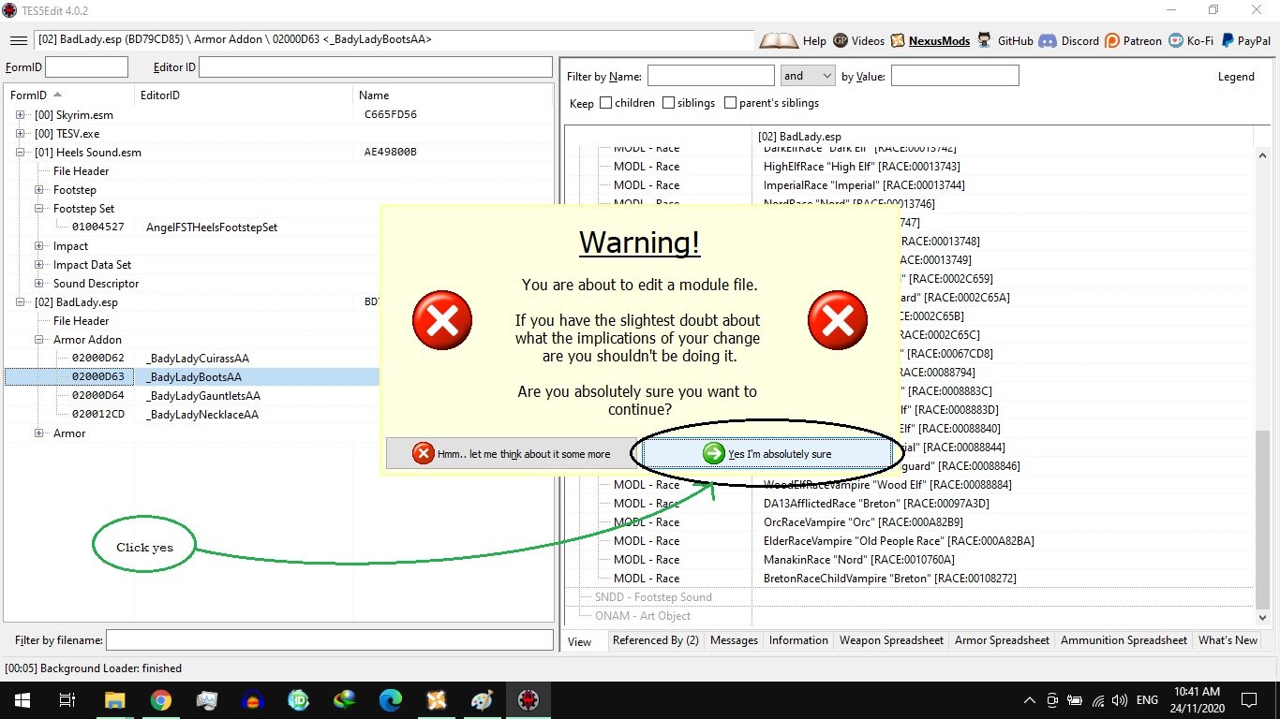Viewport: 1280px width, 719px height.
Task: Collapse the Heels Sound.esm node
Action: coord(21,152)
